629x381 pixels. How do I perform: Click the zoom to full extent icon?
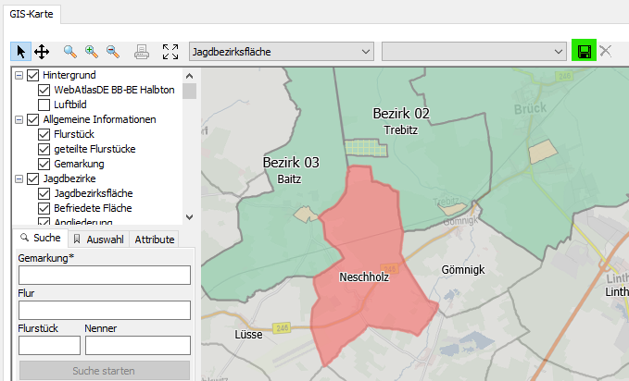[x=170, y=51]
